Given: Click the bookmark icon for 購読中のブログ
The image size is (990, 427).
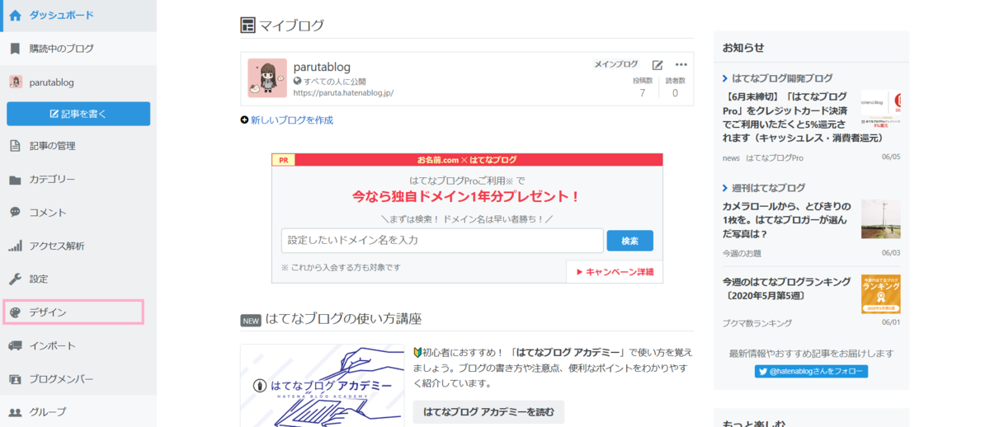Looking at the screenshot, I should 15,49.
